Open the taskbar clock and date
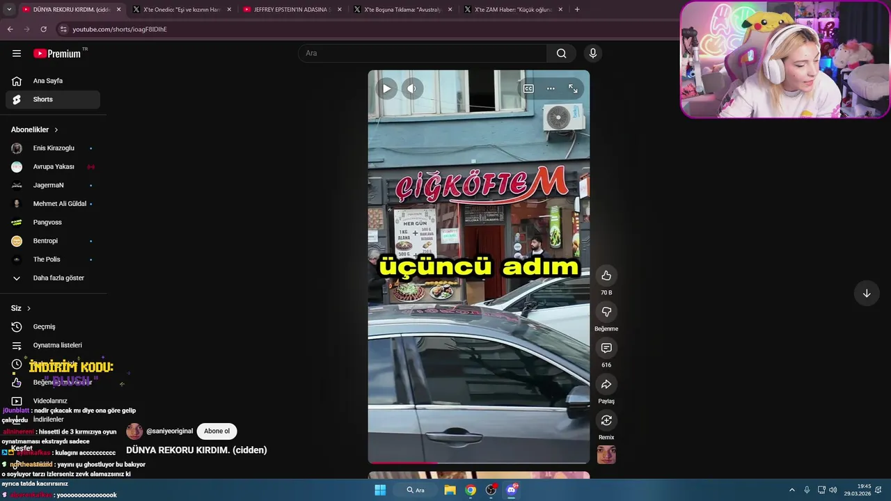Viewport: 891px width, 501px height. [858, 490]
